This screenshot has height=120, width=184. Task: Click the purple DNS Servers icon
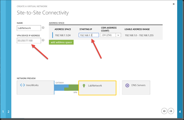pyautogui.click(x=127, y=85)
